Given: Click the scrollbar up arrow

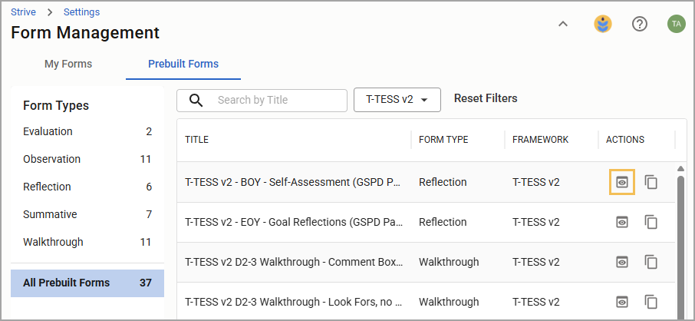Looking at the screenshot, I should (x=681, y=168).
